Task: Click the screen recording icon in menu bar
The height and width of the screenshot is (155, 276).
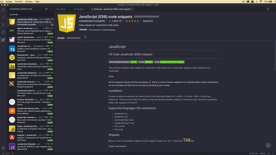Action: point(243,1)
